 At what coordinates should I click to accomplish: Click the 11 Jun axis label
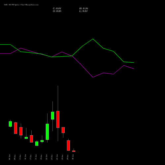click(x=20, y=157)
